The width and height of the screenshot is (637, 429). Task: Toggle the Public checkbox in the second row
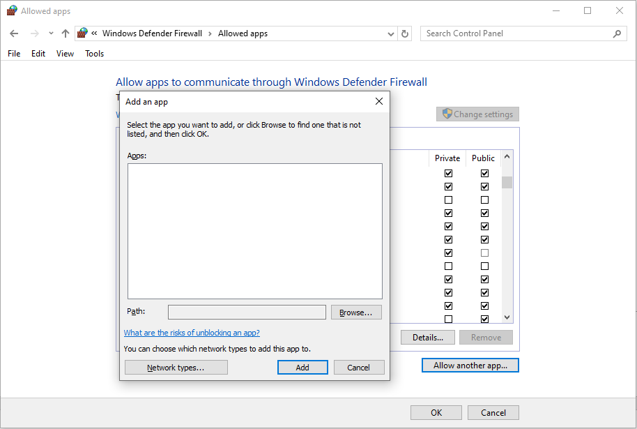point(484,187)
